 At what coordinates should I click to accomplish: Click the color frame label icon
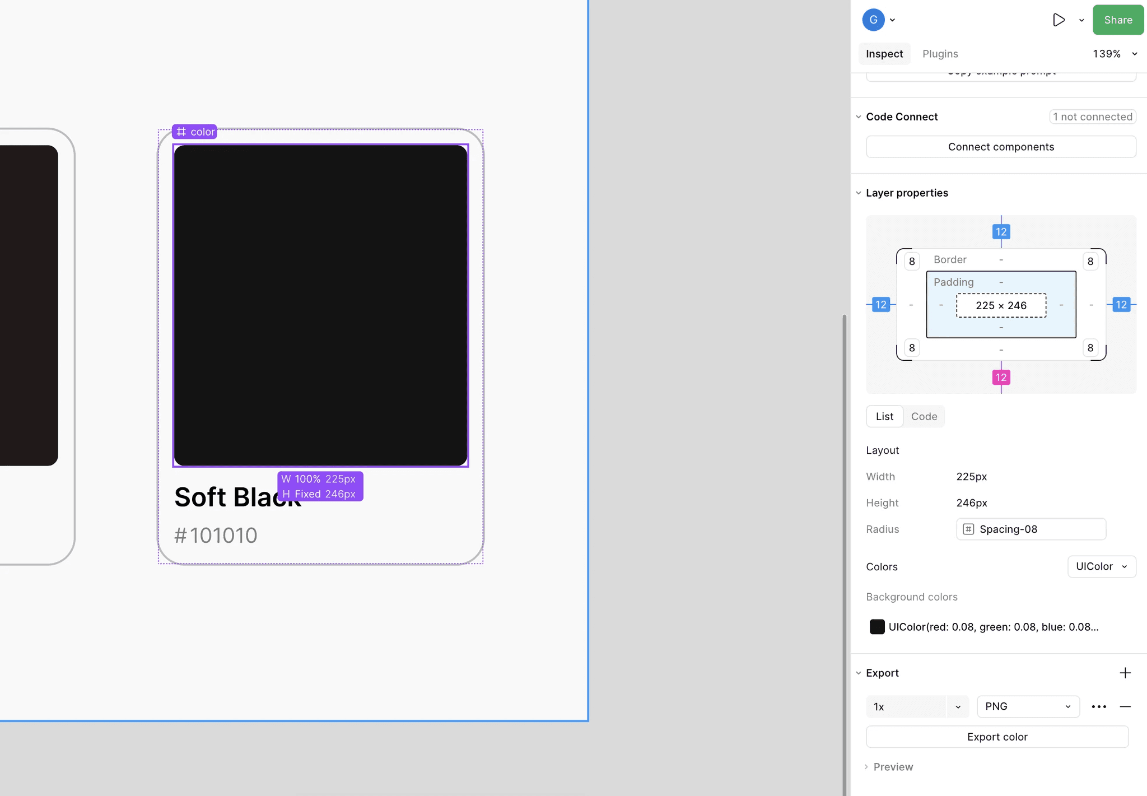181,132
